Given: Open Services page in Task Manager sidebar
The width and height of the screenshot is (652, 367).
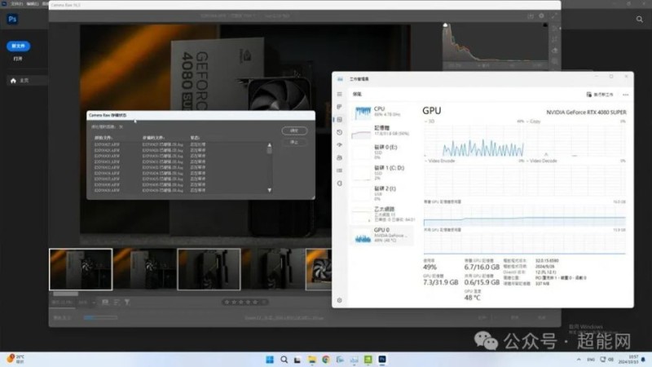Looking at the screenshot, I should click(339, 183).
